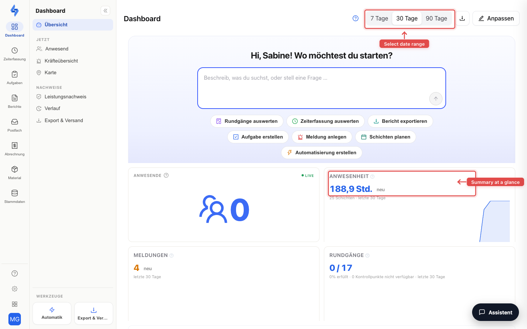Screen dimensions: 527x329
Task: Switch date range to 90 Tage
Action: tap(436, 18)
